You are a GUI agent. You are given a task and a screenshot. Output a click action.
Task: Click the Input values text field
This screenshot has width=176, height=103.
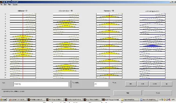[41, 84]
